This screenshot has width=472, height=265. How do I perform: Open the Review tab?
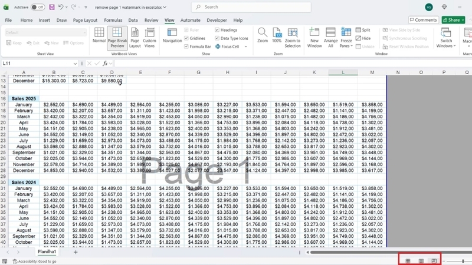[x=152, y=20]
